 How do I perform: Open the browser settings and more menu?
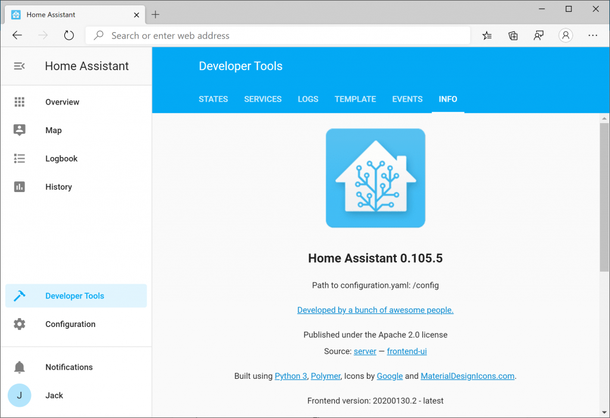point(593,36)
